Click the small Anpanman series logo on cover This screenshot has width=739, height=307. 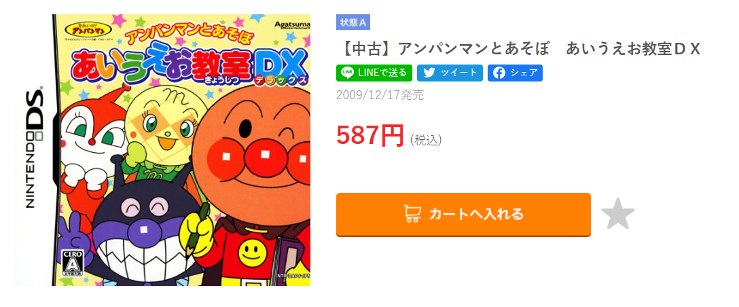coord(87,29)
